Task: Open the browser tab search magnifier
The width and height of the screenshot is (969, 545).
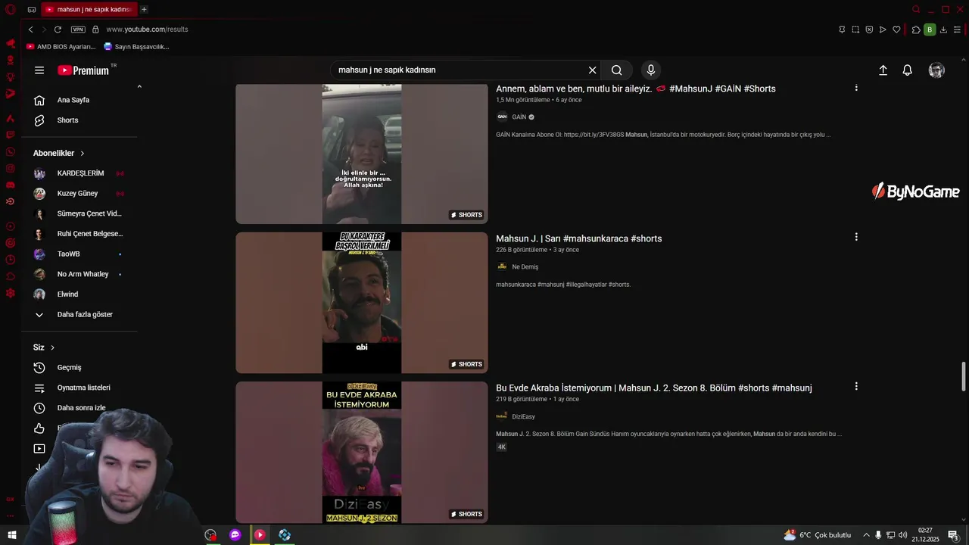Action: (x=916, y=9)
